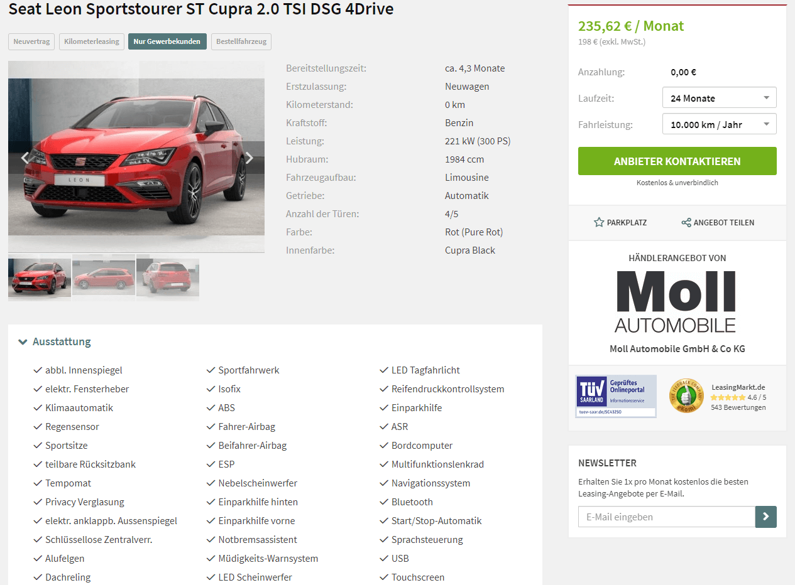Open the Fahrleistung 10.000 km dropdown
The width and height of the screenshot is (795, 585).
(x=720, y=124)
